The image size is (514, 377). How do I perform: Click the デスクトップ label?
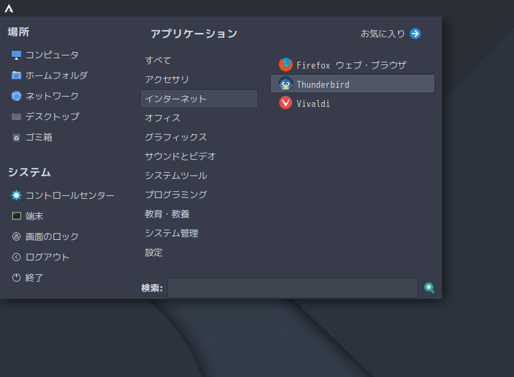53,117
